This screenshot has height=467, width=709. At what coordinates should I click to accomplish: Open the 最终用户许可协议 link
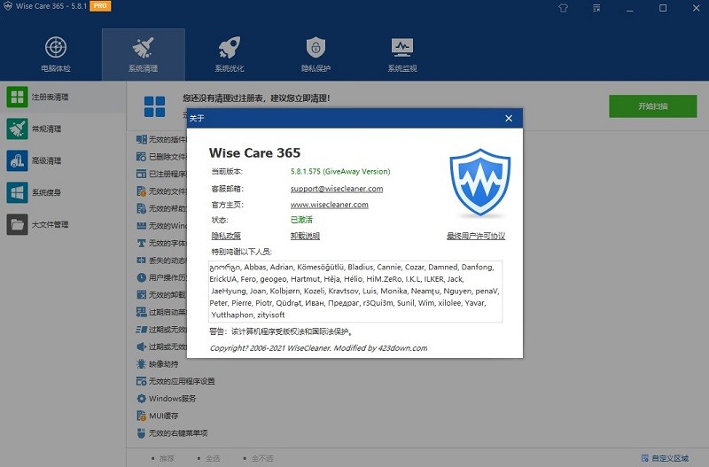point(476,236)
